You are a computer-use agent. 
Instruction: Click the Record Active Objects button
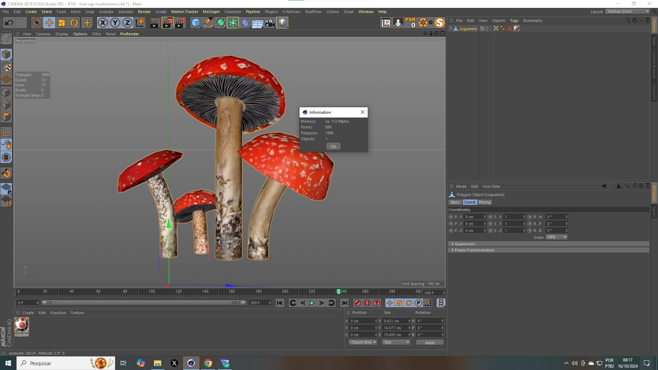point(357,303)
